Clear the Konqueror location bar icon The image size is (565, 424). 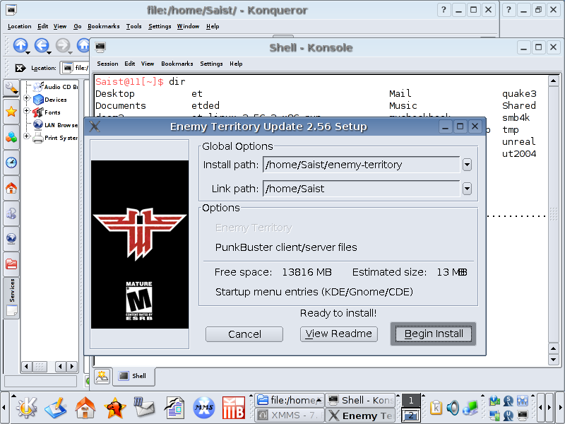click(20, 69)
